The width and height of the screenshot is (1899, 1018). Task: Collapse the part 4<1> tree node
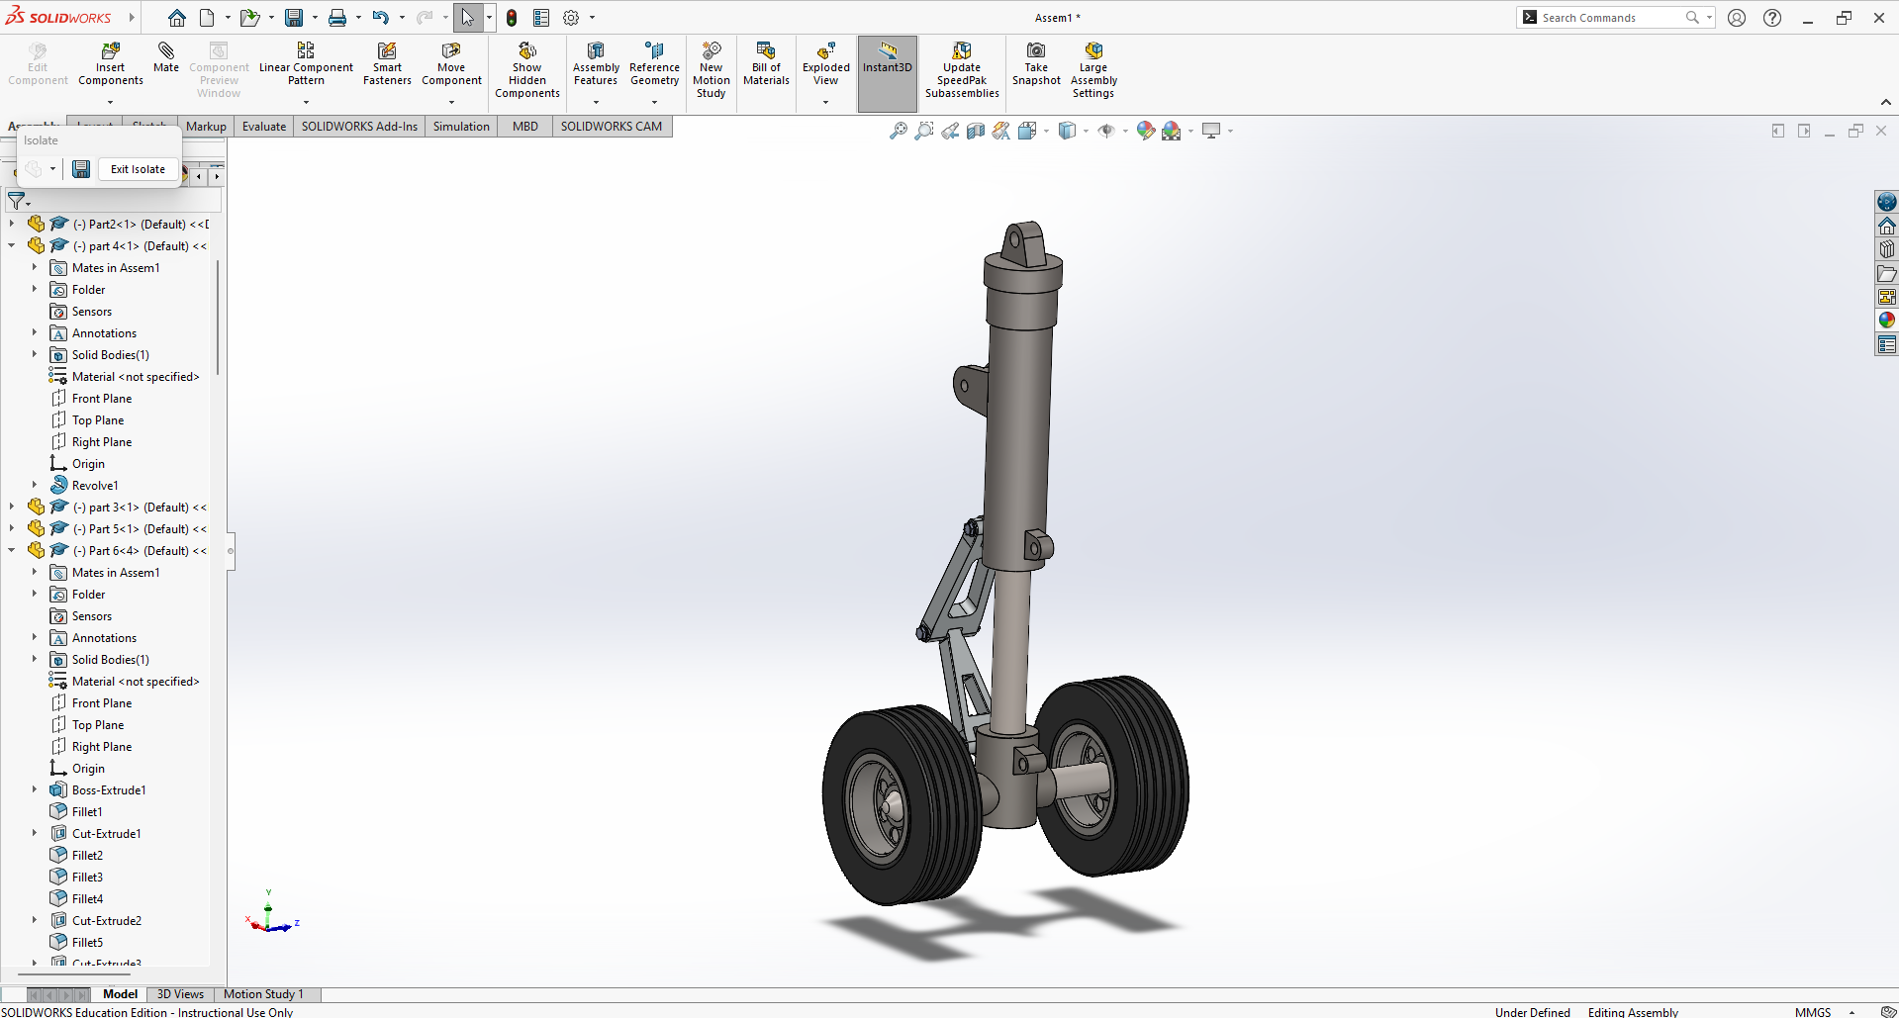(x=12, y=246)
